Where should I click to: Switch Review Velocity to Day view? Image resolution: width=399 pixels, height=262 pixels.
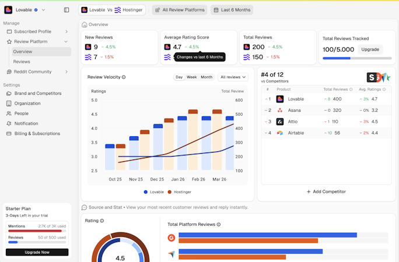pos(179,77)
